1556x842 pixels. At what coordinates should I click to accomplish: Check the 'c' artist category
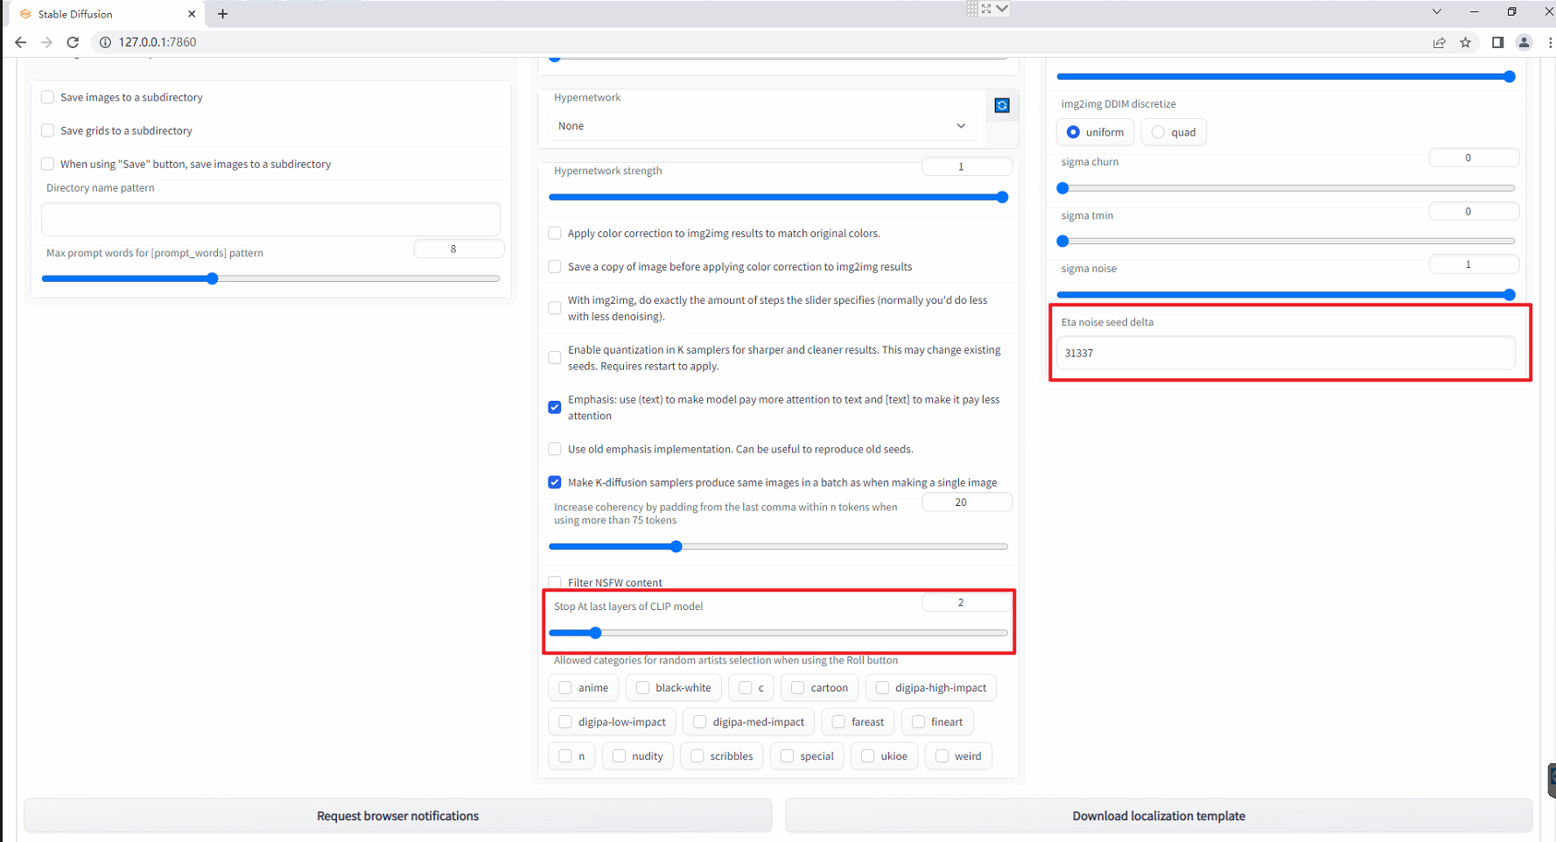pos(751,688)
